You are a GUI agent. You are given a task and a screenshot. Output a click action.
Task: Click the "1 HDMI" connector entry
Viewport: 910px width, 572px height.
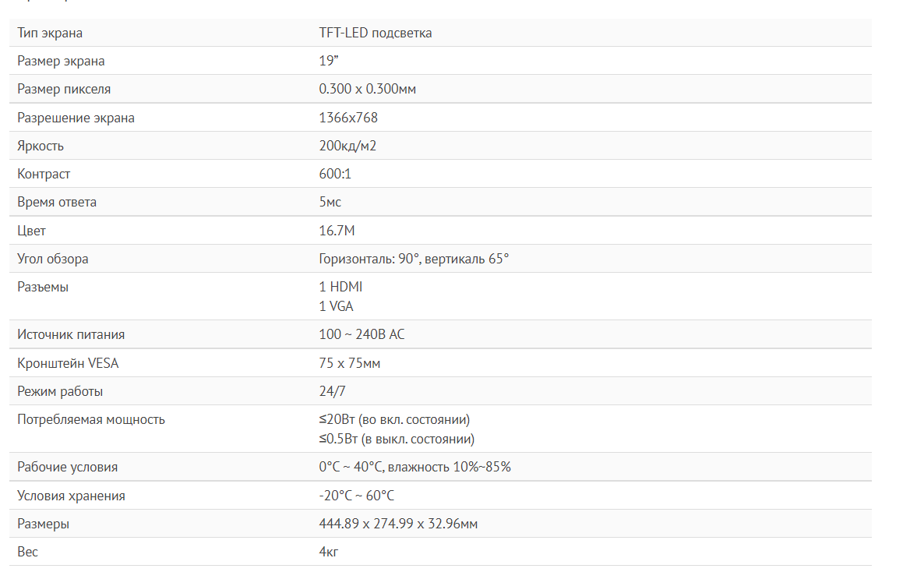point(340,287)
